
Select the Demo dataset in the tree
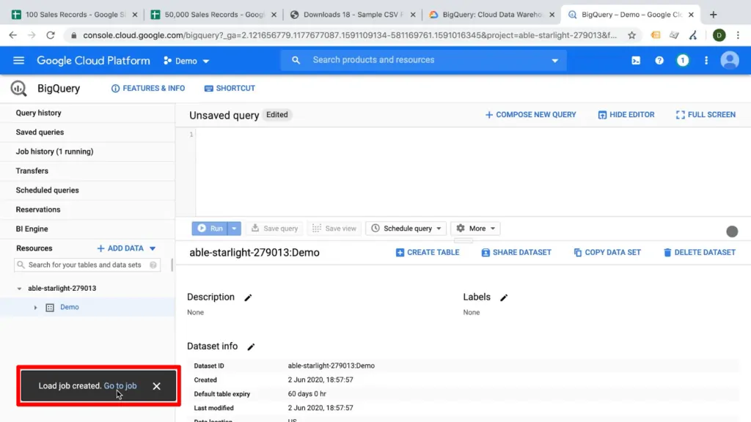70,307
